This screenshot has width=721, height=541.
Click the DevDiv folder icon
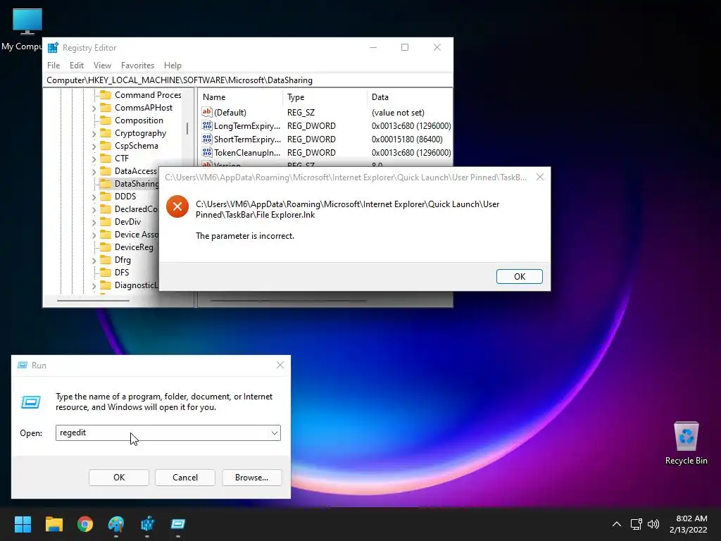tap(106, 222)
